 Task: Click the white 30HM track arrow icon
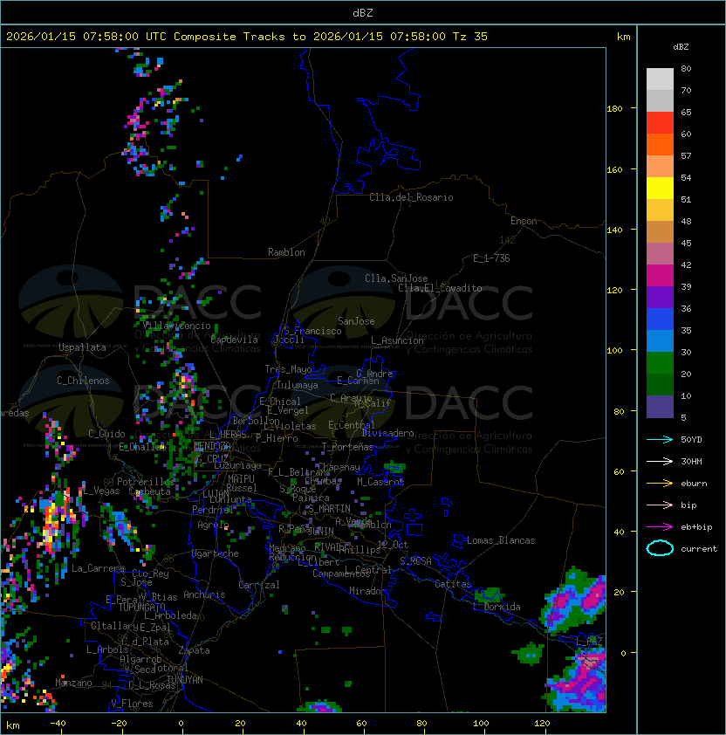point(660,461)
